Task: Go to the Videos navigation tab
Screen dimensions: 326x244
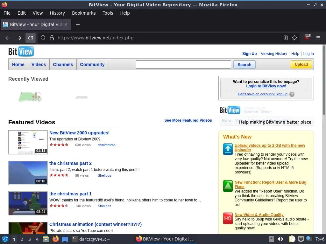Action: pyautogui.click(x=39, y=64)
